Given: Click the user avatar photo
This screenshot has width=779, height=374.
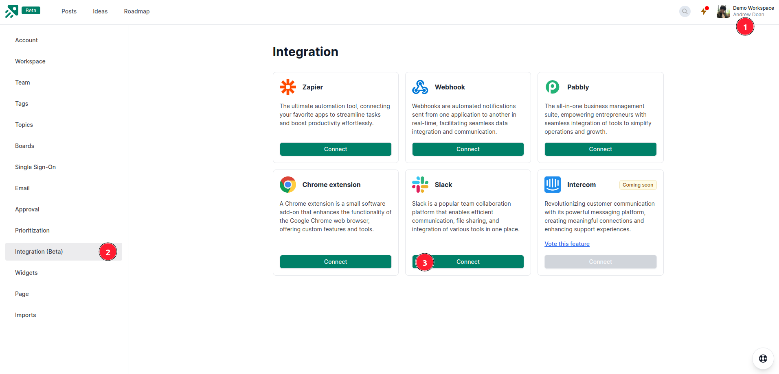Looking at the screenshot, I should (x=723, y=11).
